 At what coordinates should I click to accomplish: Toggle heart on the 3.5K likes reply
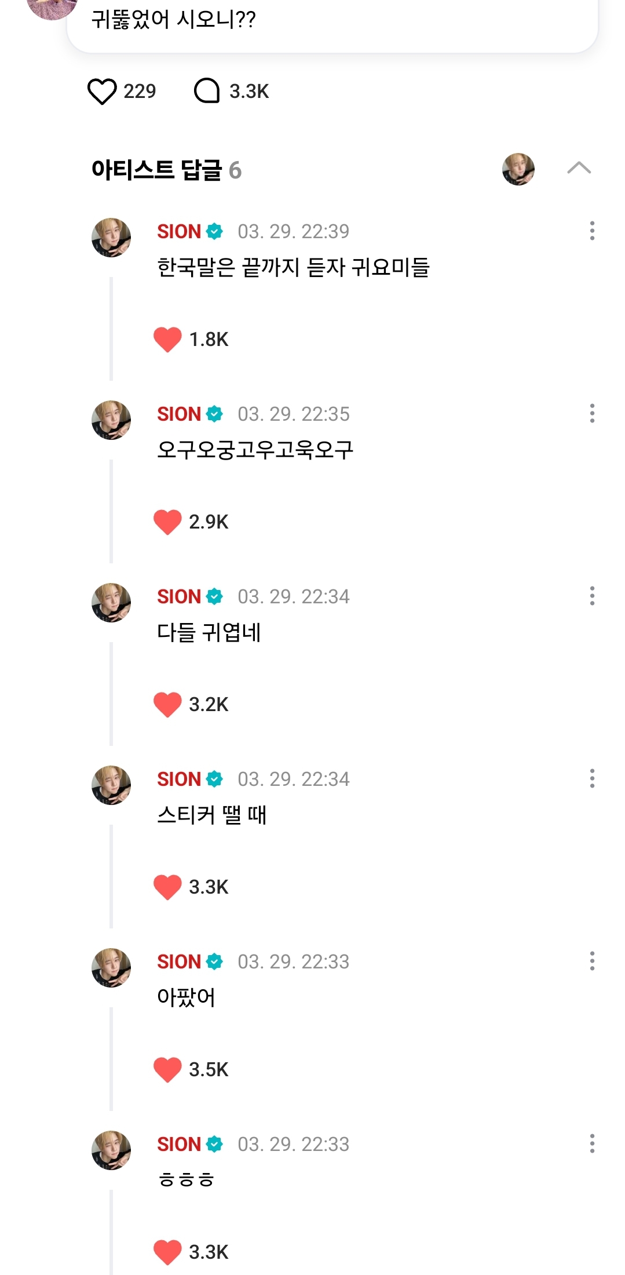168,1070
